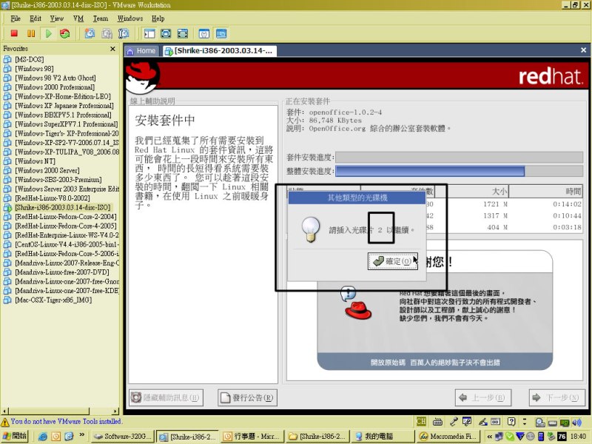Switch to 行事曆 - Micr... taskbar button

point(252,436)
